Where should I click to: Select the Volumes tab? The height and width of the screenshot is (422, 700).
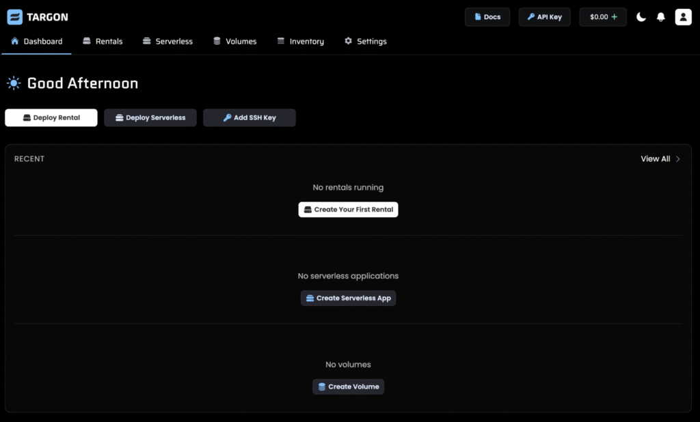[234, 42]
